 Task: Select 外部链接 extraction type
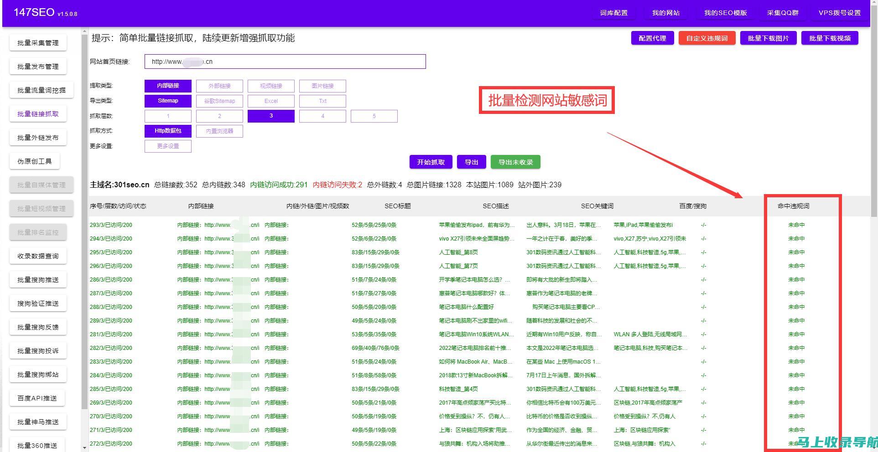(x=219, y=86)
